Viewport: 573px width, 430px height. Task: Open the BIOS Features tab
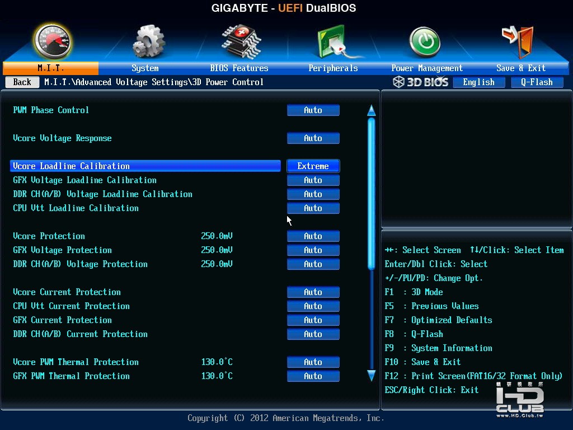239,68
